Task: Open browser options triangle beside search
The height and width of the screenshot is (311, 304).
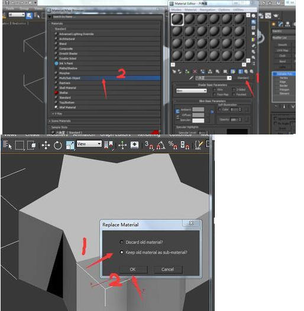Action: click(x=50, y=17)
